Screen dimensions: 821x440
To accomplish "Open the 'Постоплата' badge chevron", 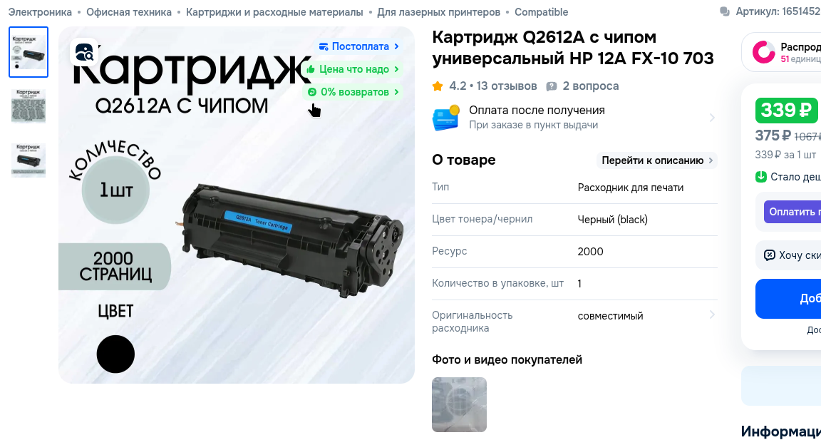I will point(396,46).
